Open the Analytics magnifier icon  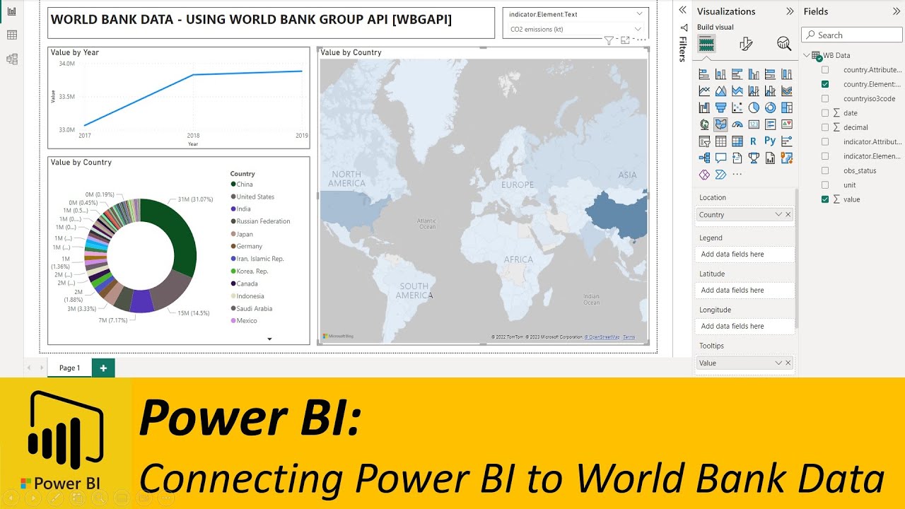(x=784, y=44)
